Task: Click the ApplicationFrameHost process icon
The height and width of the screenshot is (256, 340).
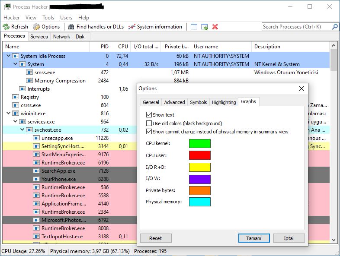Action: (x=36, y=204)
